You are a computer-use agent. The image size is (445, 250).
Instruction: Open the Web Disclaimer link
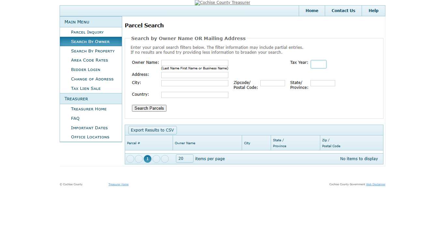(376, 184)
